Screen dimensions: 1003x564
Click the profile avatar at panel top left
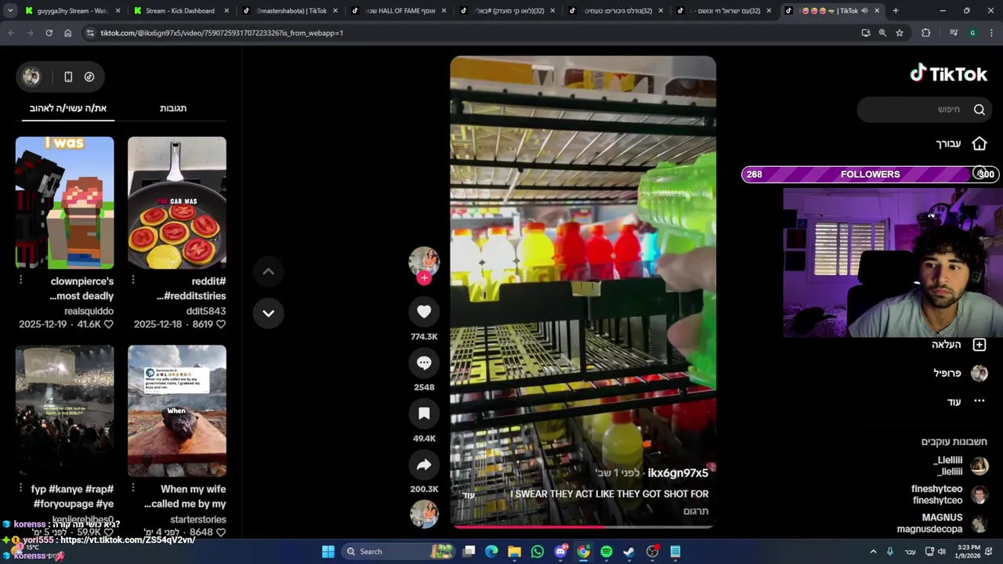coord(31,77)
